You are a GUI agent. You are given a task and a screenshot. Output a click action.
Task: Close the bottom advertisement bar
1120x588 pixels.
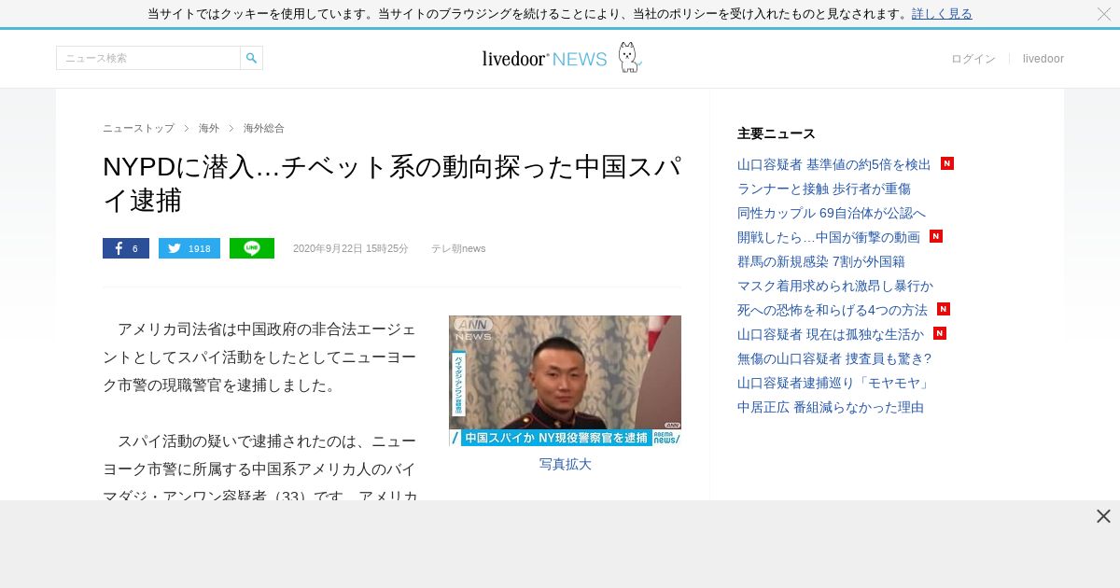tap(1103, 516)
